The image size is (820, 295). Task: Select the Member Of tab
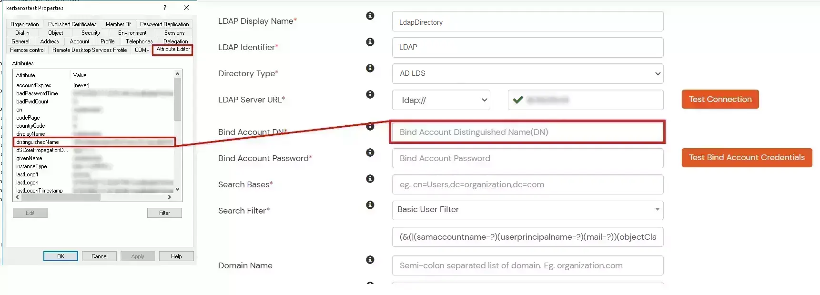point(118,24)
